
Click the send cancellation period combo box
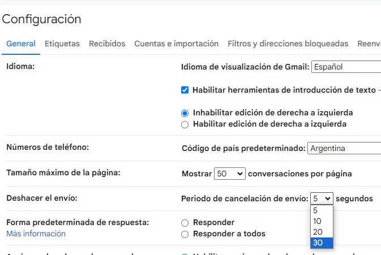322,198
